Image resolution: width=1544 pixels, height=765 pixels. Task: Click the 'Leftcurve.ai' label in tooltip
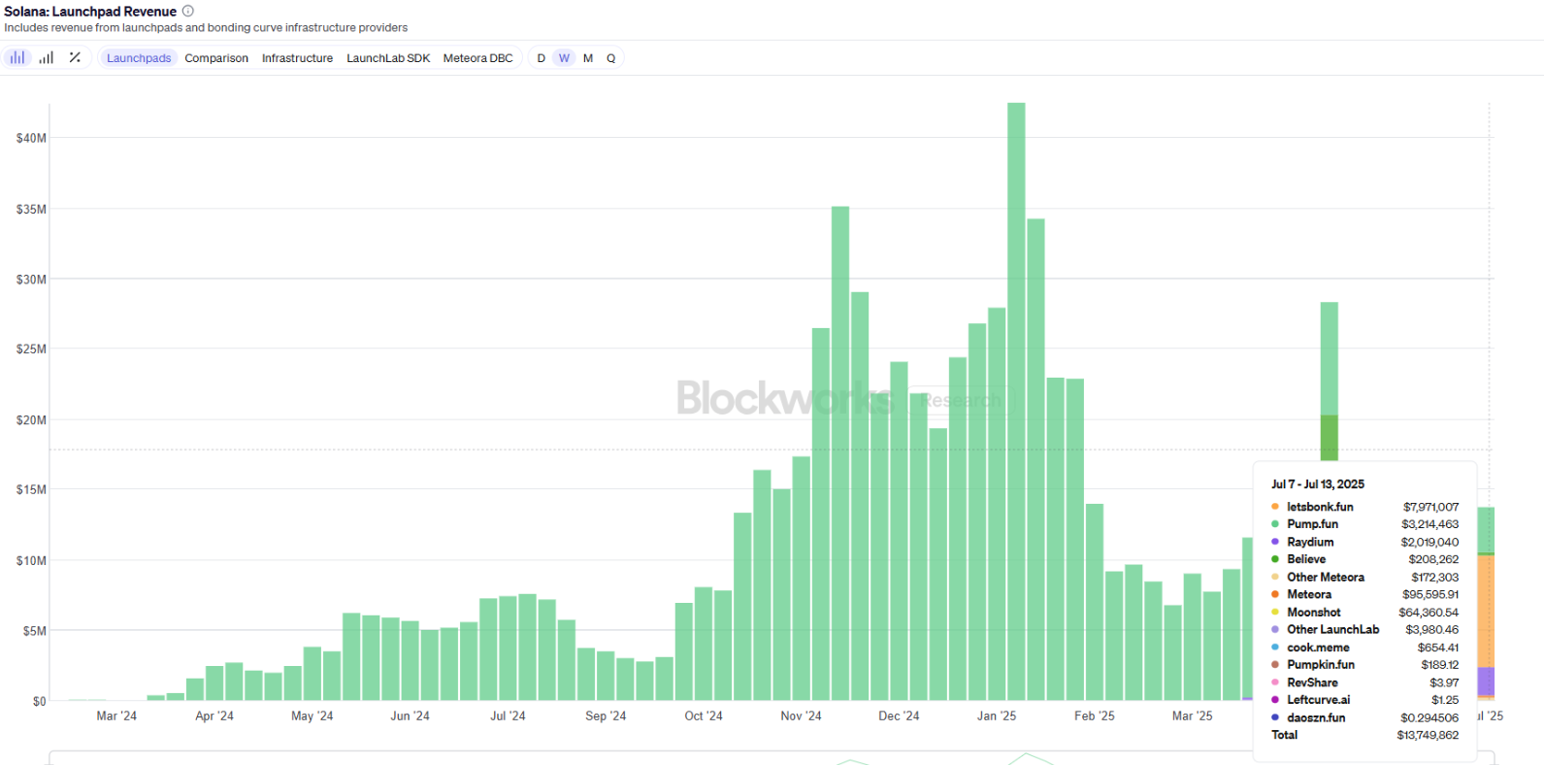[1319, 700]
